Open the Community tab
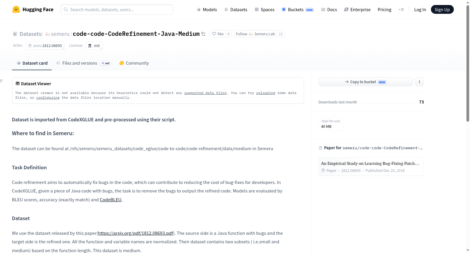 coord(134,63)
